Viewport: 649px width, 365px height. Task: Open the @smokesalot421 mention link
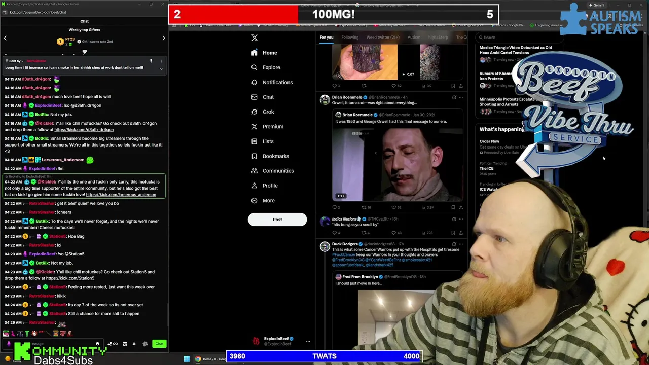click(417, 260)
